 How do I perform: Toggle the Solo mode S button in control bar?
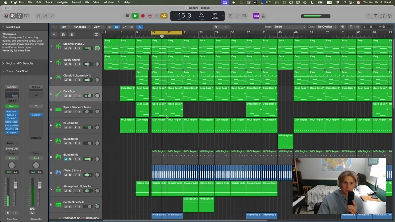coord(244,16)
